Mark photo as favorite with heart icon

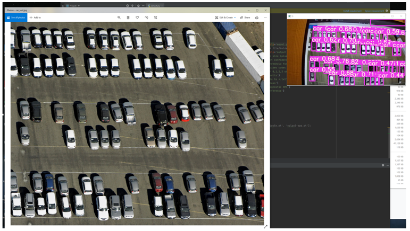137,17
